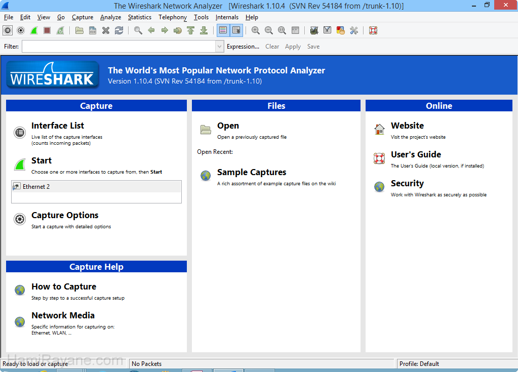Go forward in packet history arrow
Screen dimensions: 518x372
[165, 30]
